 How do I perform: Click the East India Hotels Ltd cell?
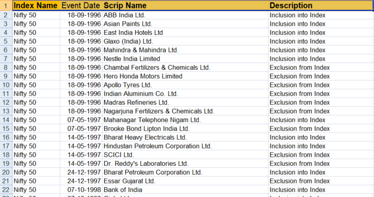pos(185,33)
